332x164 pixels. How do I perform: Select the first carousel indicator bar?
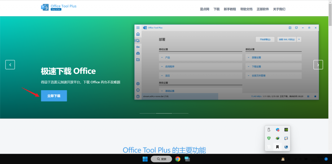148,113
